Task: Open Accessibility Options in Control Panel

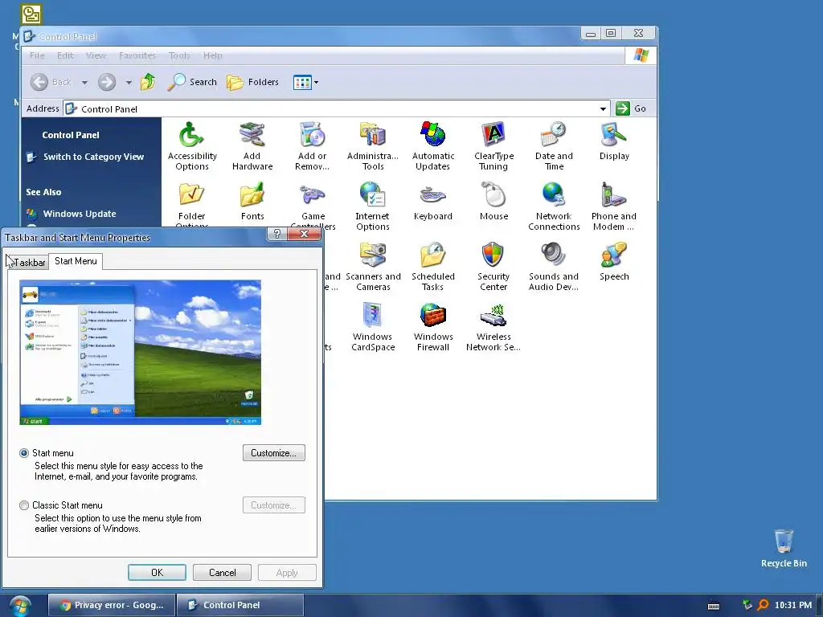Action: (x=191, y=146)
